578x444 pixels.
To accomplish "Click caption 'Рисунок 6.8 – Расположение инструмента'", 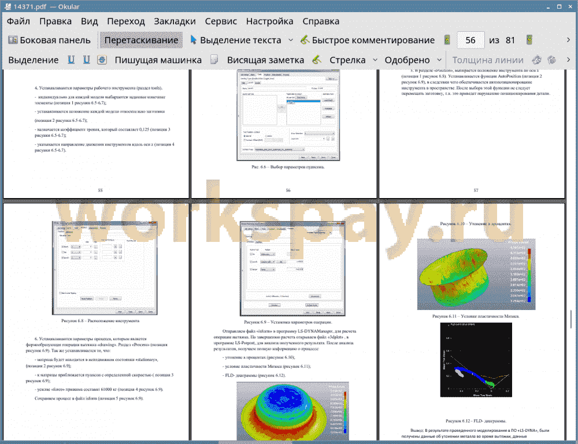I will pos(100,320).
